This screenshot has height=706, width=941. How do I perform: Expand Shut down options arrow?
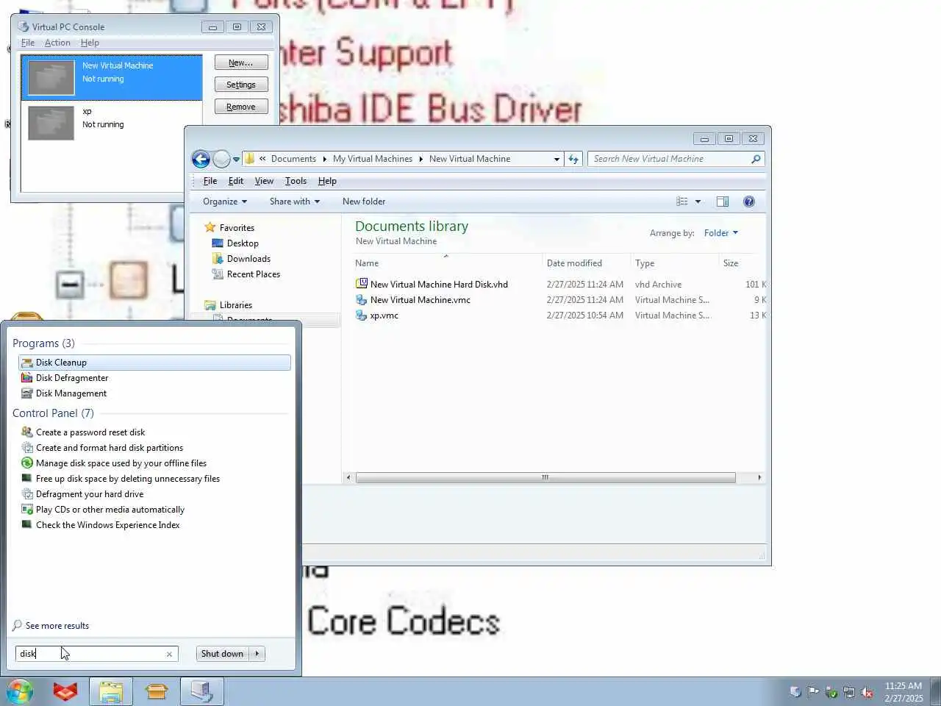click(x=257, y=654)
